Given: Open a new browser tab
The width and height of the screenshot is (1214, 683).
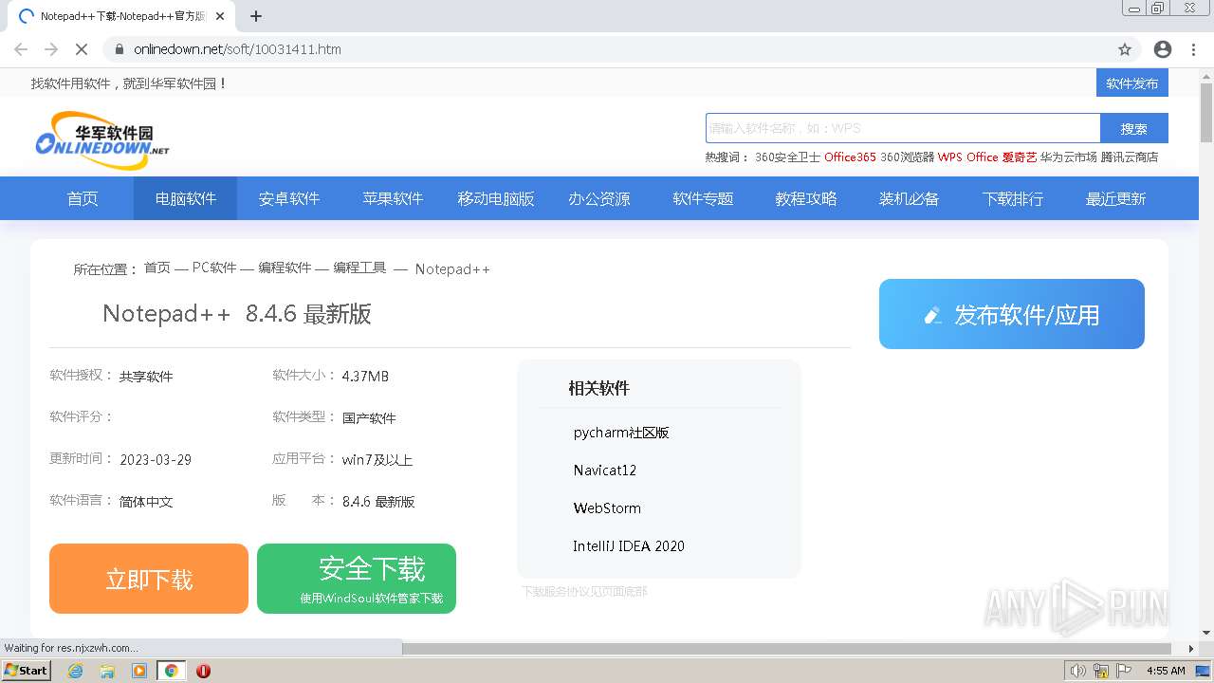Looking at the screenshot, I should click(256, 16).
